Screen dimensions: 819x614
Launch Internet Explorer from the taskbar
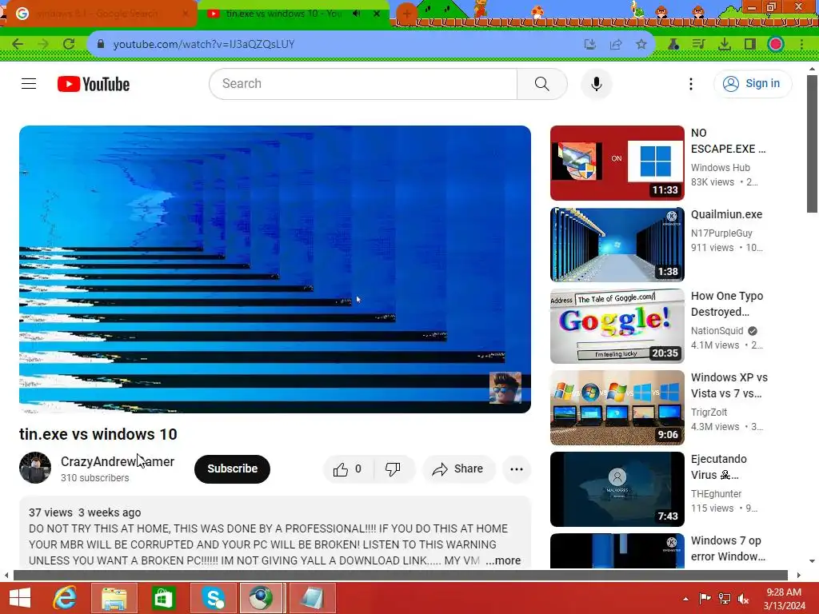(x=66, y=598)
